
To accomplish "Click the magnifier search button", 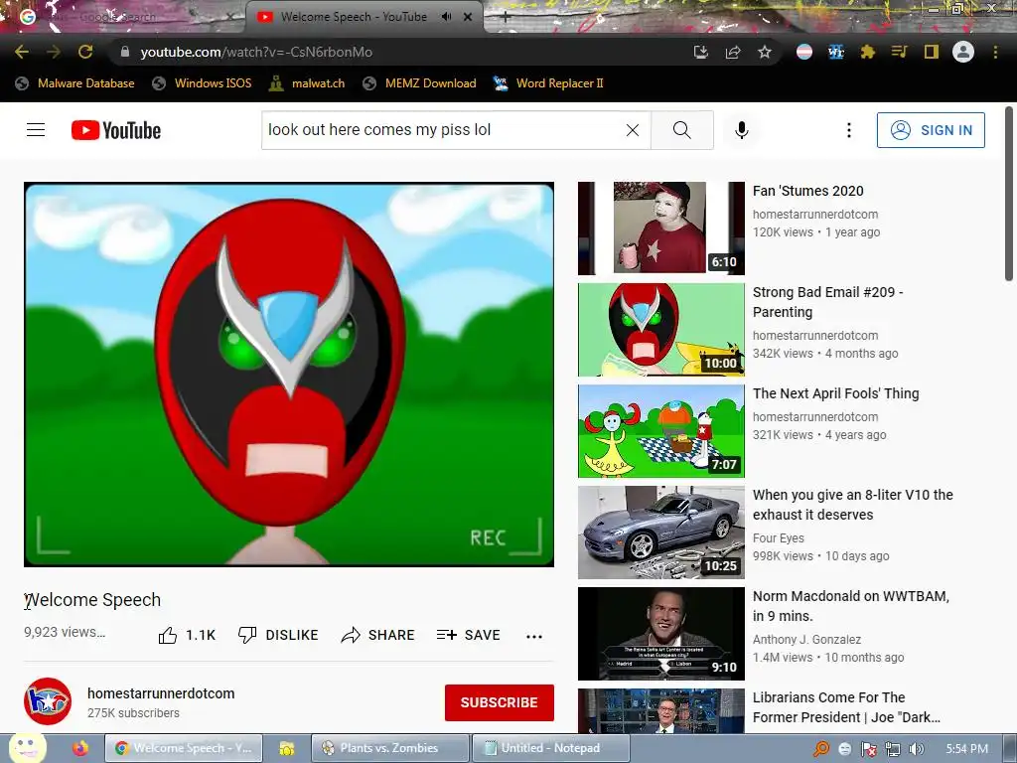I will [681, 130].
